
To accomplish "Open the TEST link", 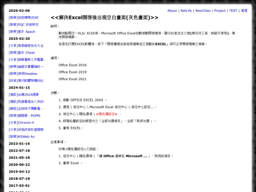I will click(x=233, y=10).
